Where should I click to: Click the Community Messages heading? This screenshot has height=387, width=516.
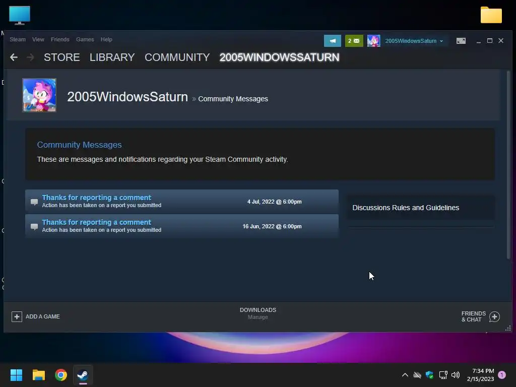click(79, 145)
